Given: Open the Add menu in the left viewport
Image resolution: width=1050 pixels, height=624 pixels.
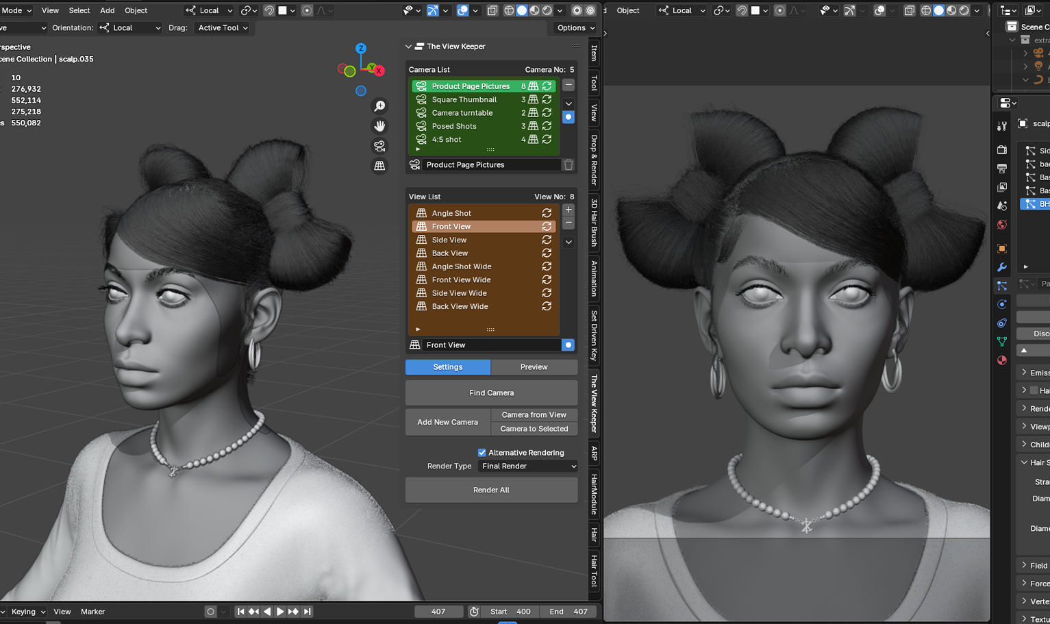Looking at the screenshot, I should coord(108,10).
